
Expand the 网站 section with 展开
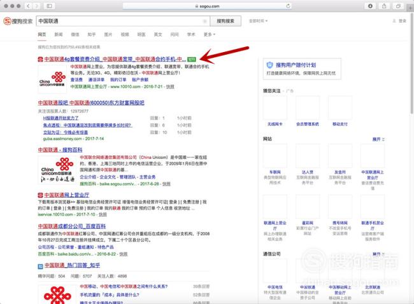point(378,139)
